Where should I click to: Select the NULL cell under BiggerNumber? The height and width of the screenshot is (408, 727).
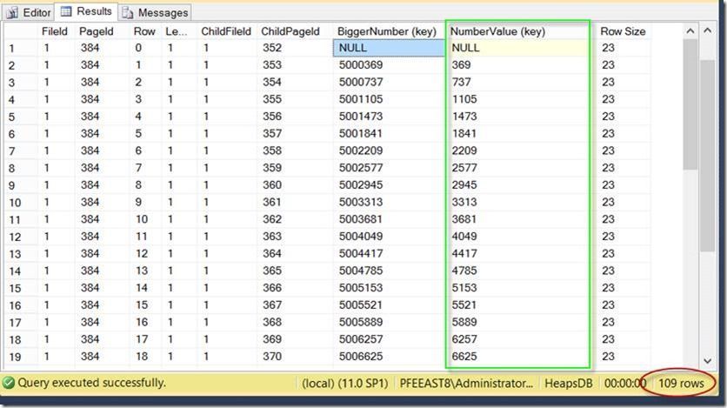click(389, 48)
